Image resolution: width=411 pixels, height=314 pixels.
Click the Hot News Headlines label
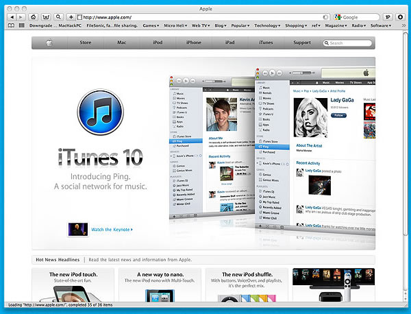(x=58, y=260)
